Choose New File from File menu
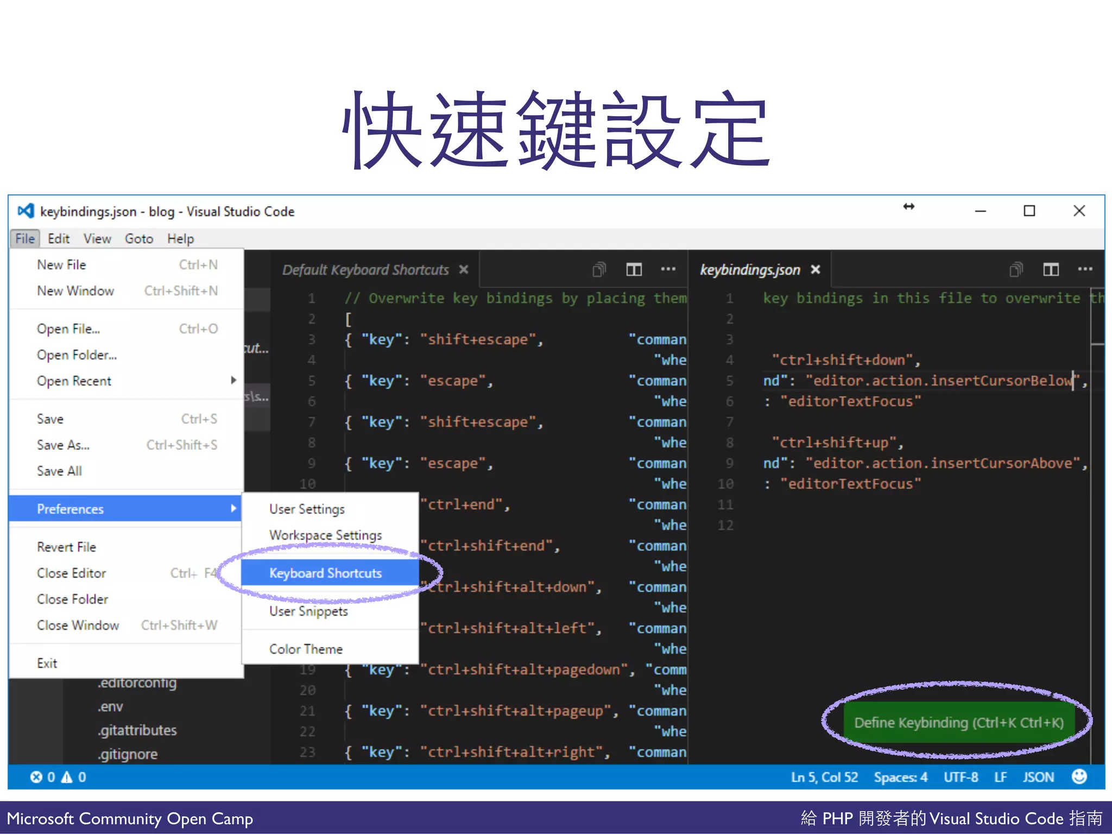Screen dimensions: 1112x834 pyautogui.click(x=127, y=264)
